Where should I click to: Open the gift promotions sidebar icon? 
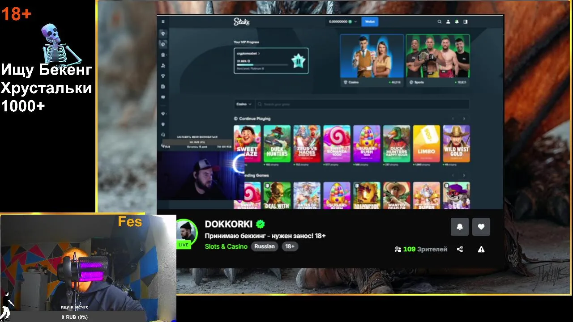point(163,55)
